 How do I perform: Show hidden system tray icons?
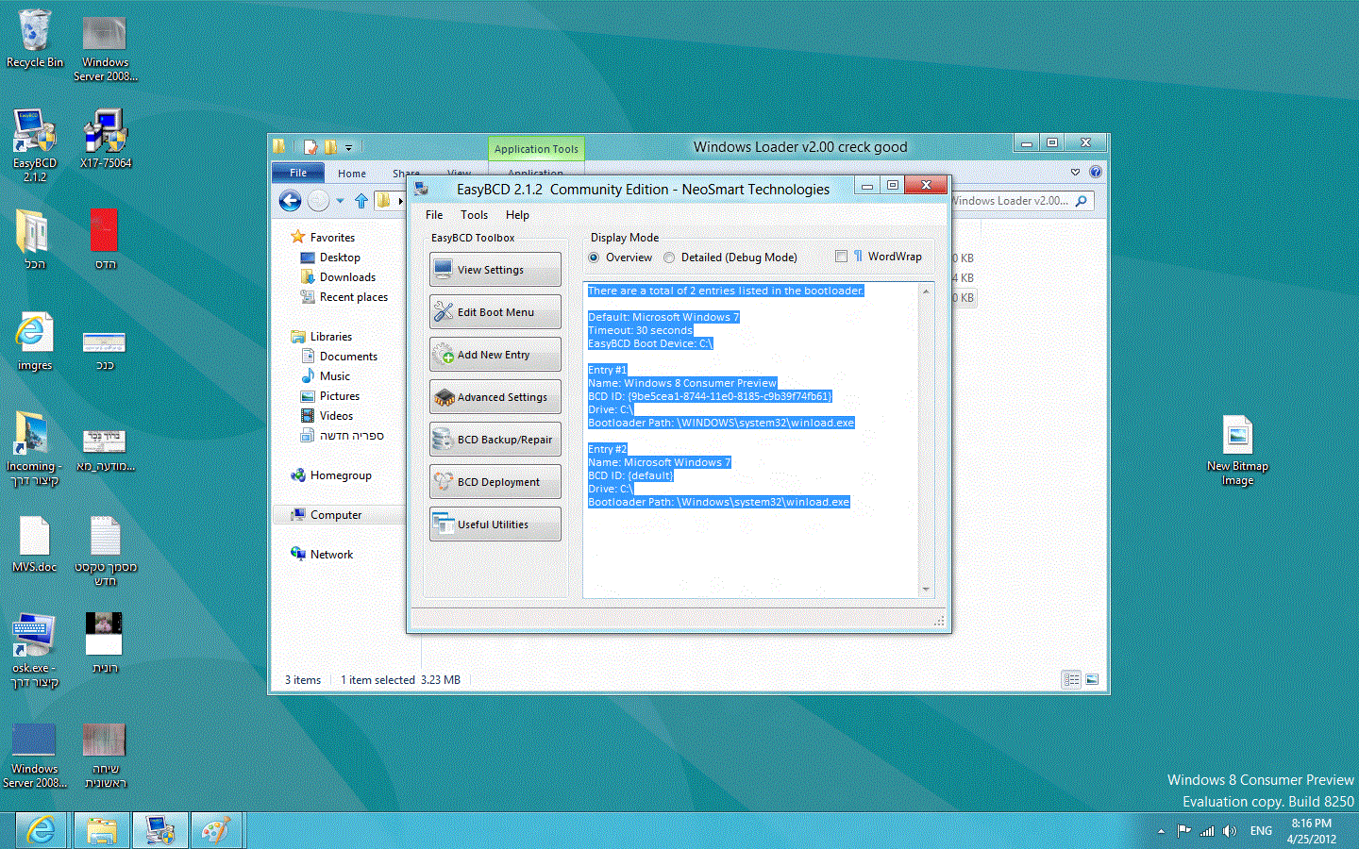(x=1161, y=831)
